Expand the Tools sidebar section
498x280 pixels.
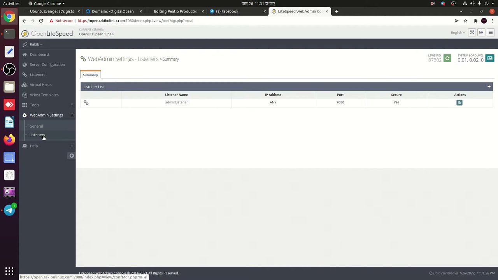(x=72, y=105)
